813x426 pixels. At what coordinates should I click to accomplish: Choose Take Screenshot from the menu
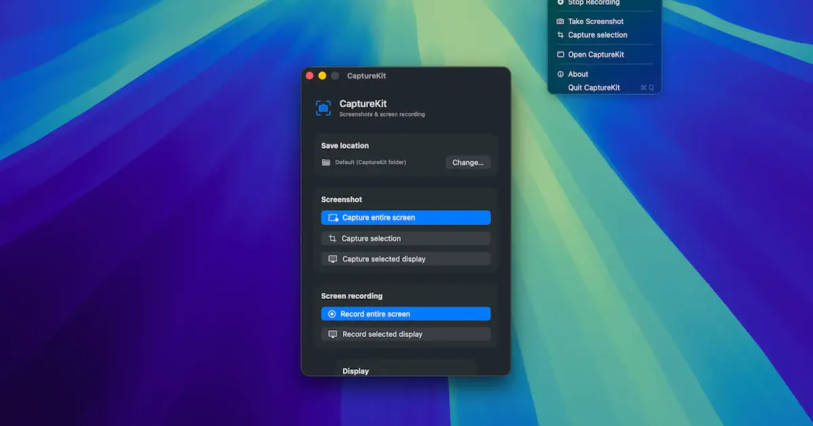[604, 22]
